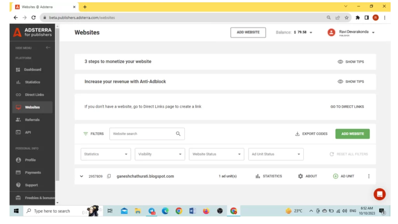Screen dimensions: 398x224
Task: Open the Ad Unit Status dropdown
Action: pyautogui.click(x=276, y=154)
